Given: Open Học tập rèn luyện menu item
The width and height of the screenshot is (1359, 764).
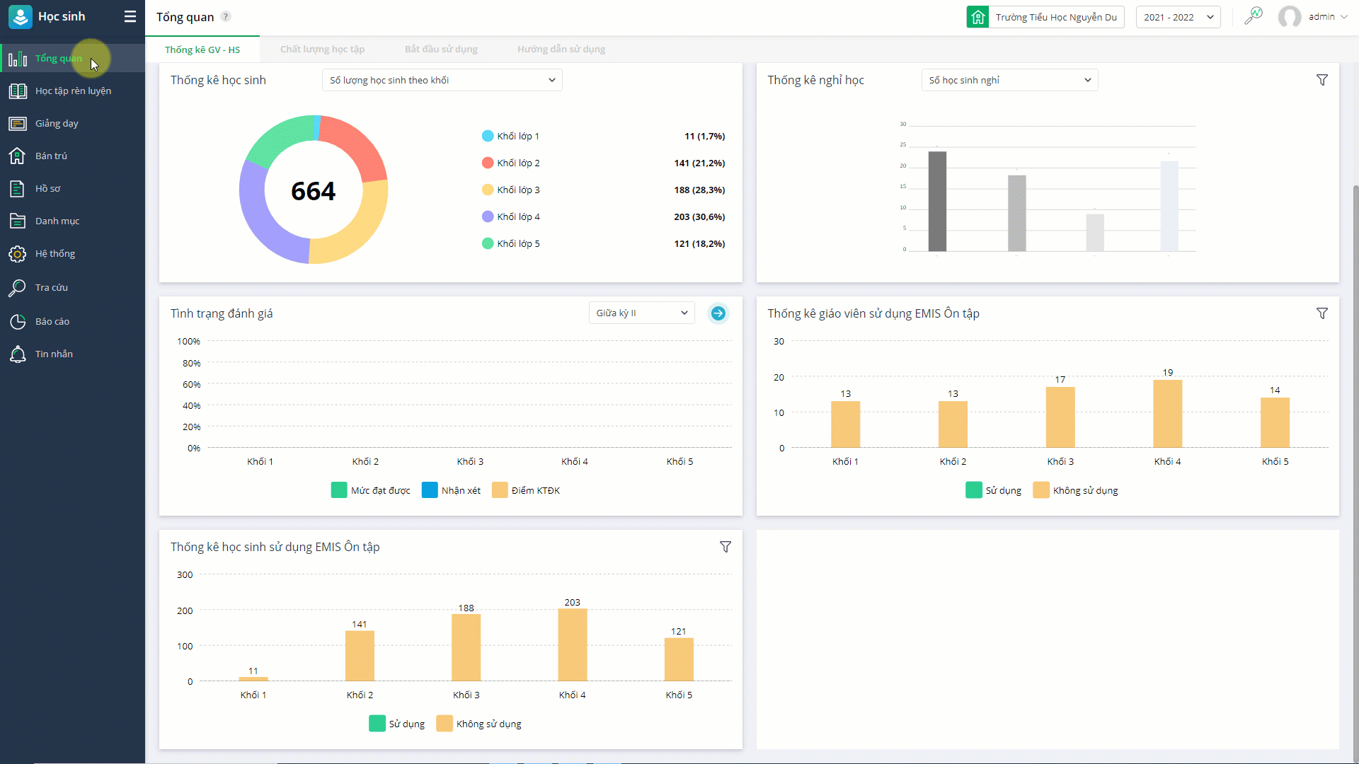Looking at the screenshot, I should click(x=73, y=91).
